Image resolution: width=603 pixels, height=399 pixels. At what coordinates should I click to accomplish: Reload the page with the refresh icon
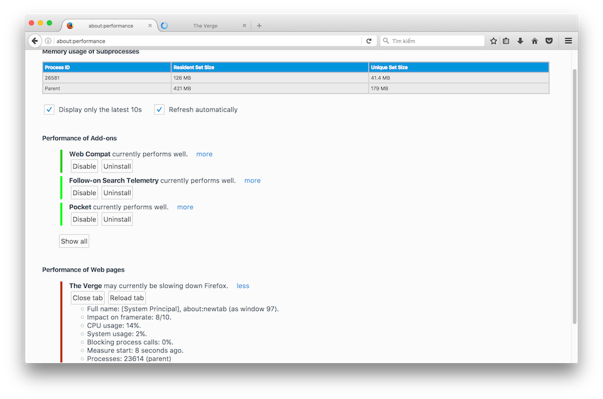coord(369,40)
